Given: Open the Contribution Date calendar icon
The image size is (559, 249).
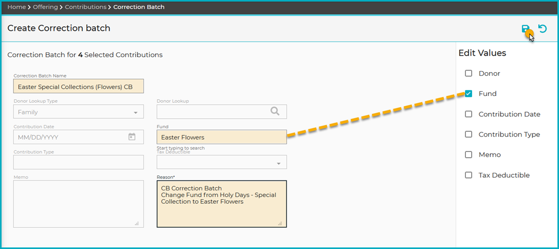Looking at the screenshot, I should (x=132, y=136).
